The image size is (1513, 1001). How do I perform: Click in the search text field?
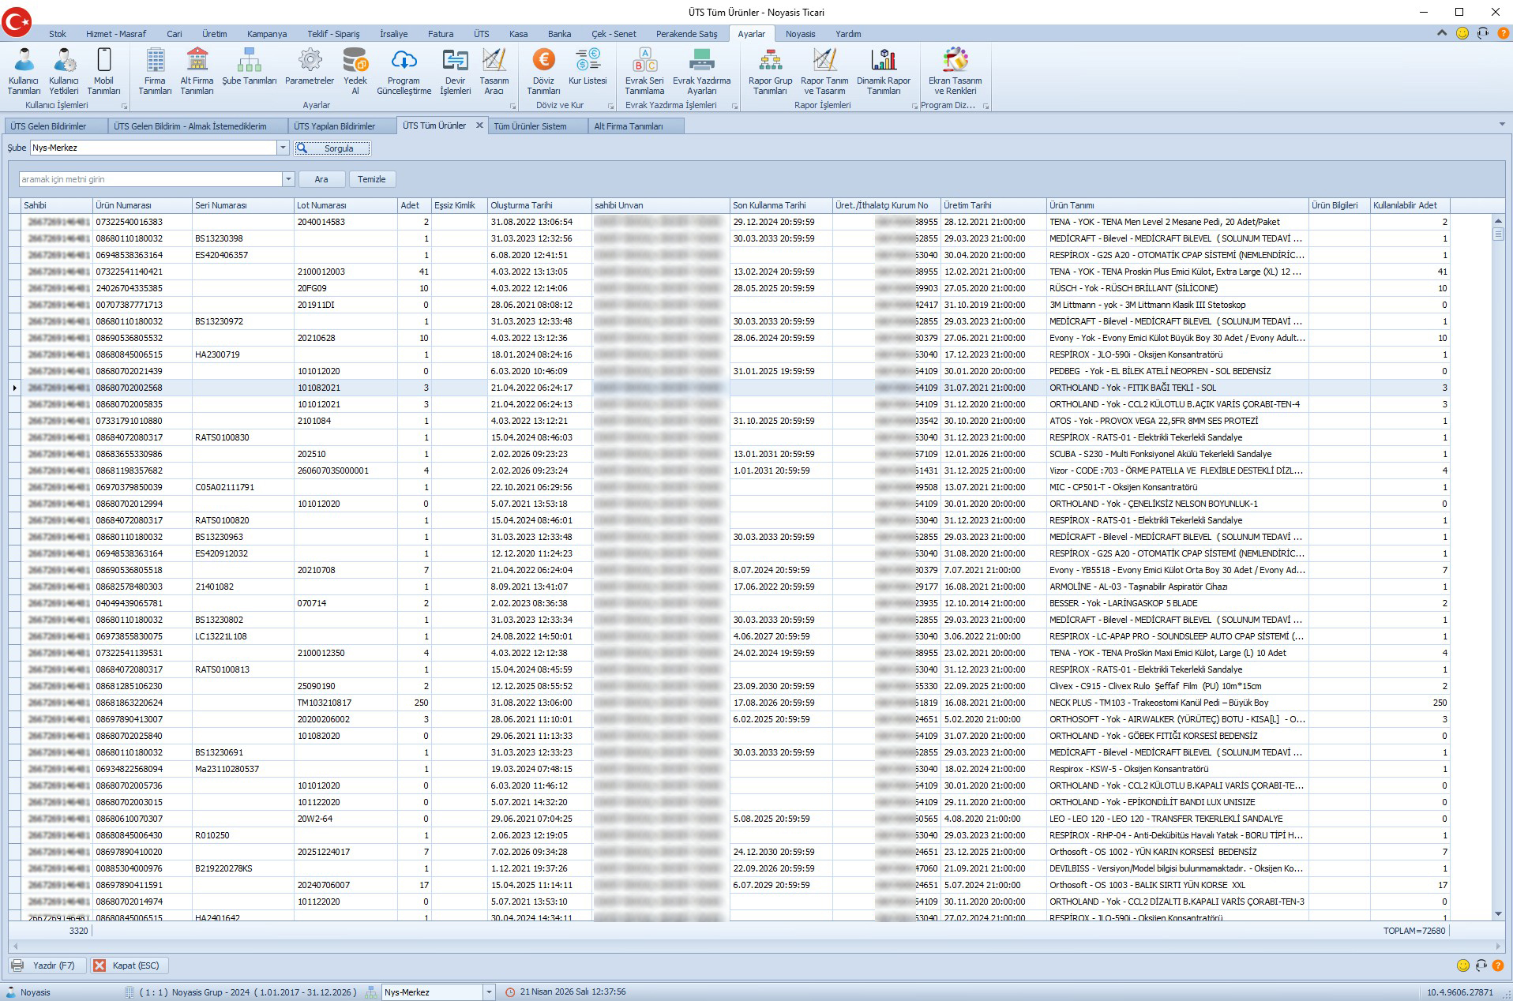pyautogui.click(x=150, y=179)
